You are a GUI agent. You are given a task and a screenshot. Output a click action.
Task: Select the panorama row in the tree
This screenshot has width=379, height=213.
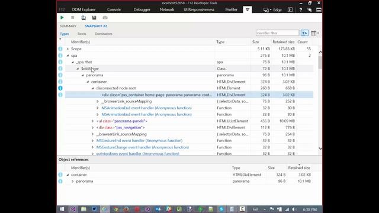pyautogui.click(x=189, y=75)
